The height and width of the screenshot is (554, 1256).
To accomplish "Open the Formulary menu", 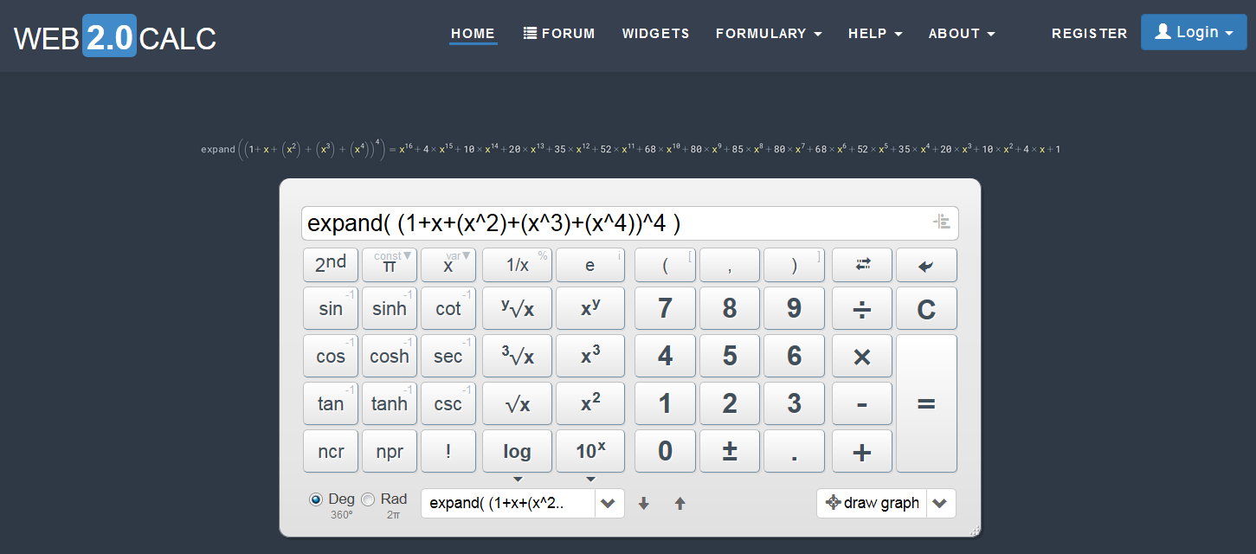I will (x=768, y=34).
